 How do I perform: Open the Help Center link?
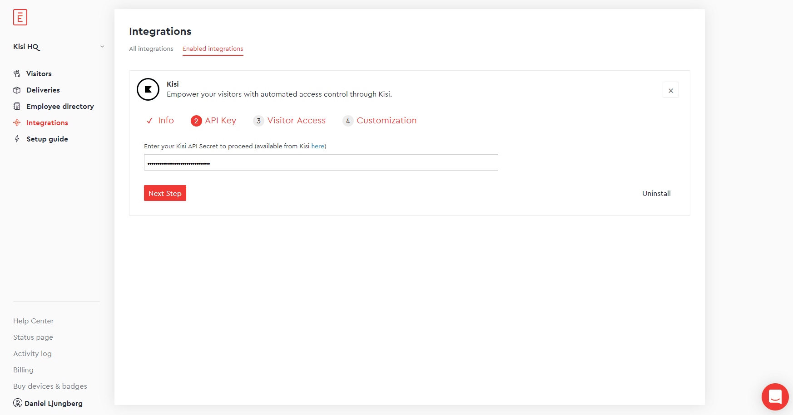(33, 321)
